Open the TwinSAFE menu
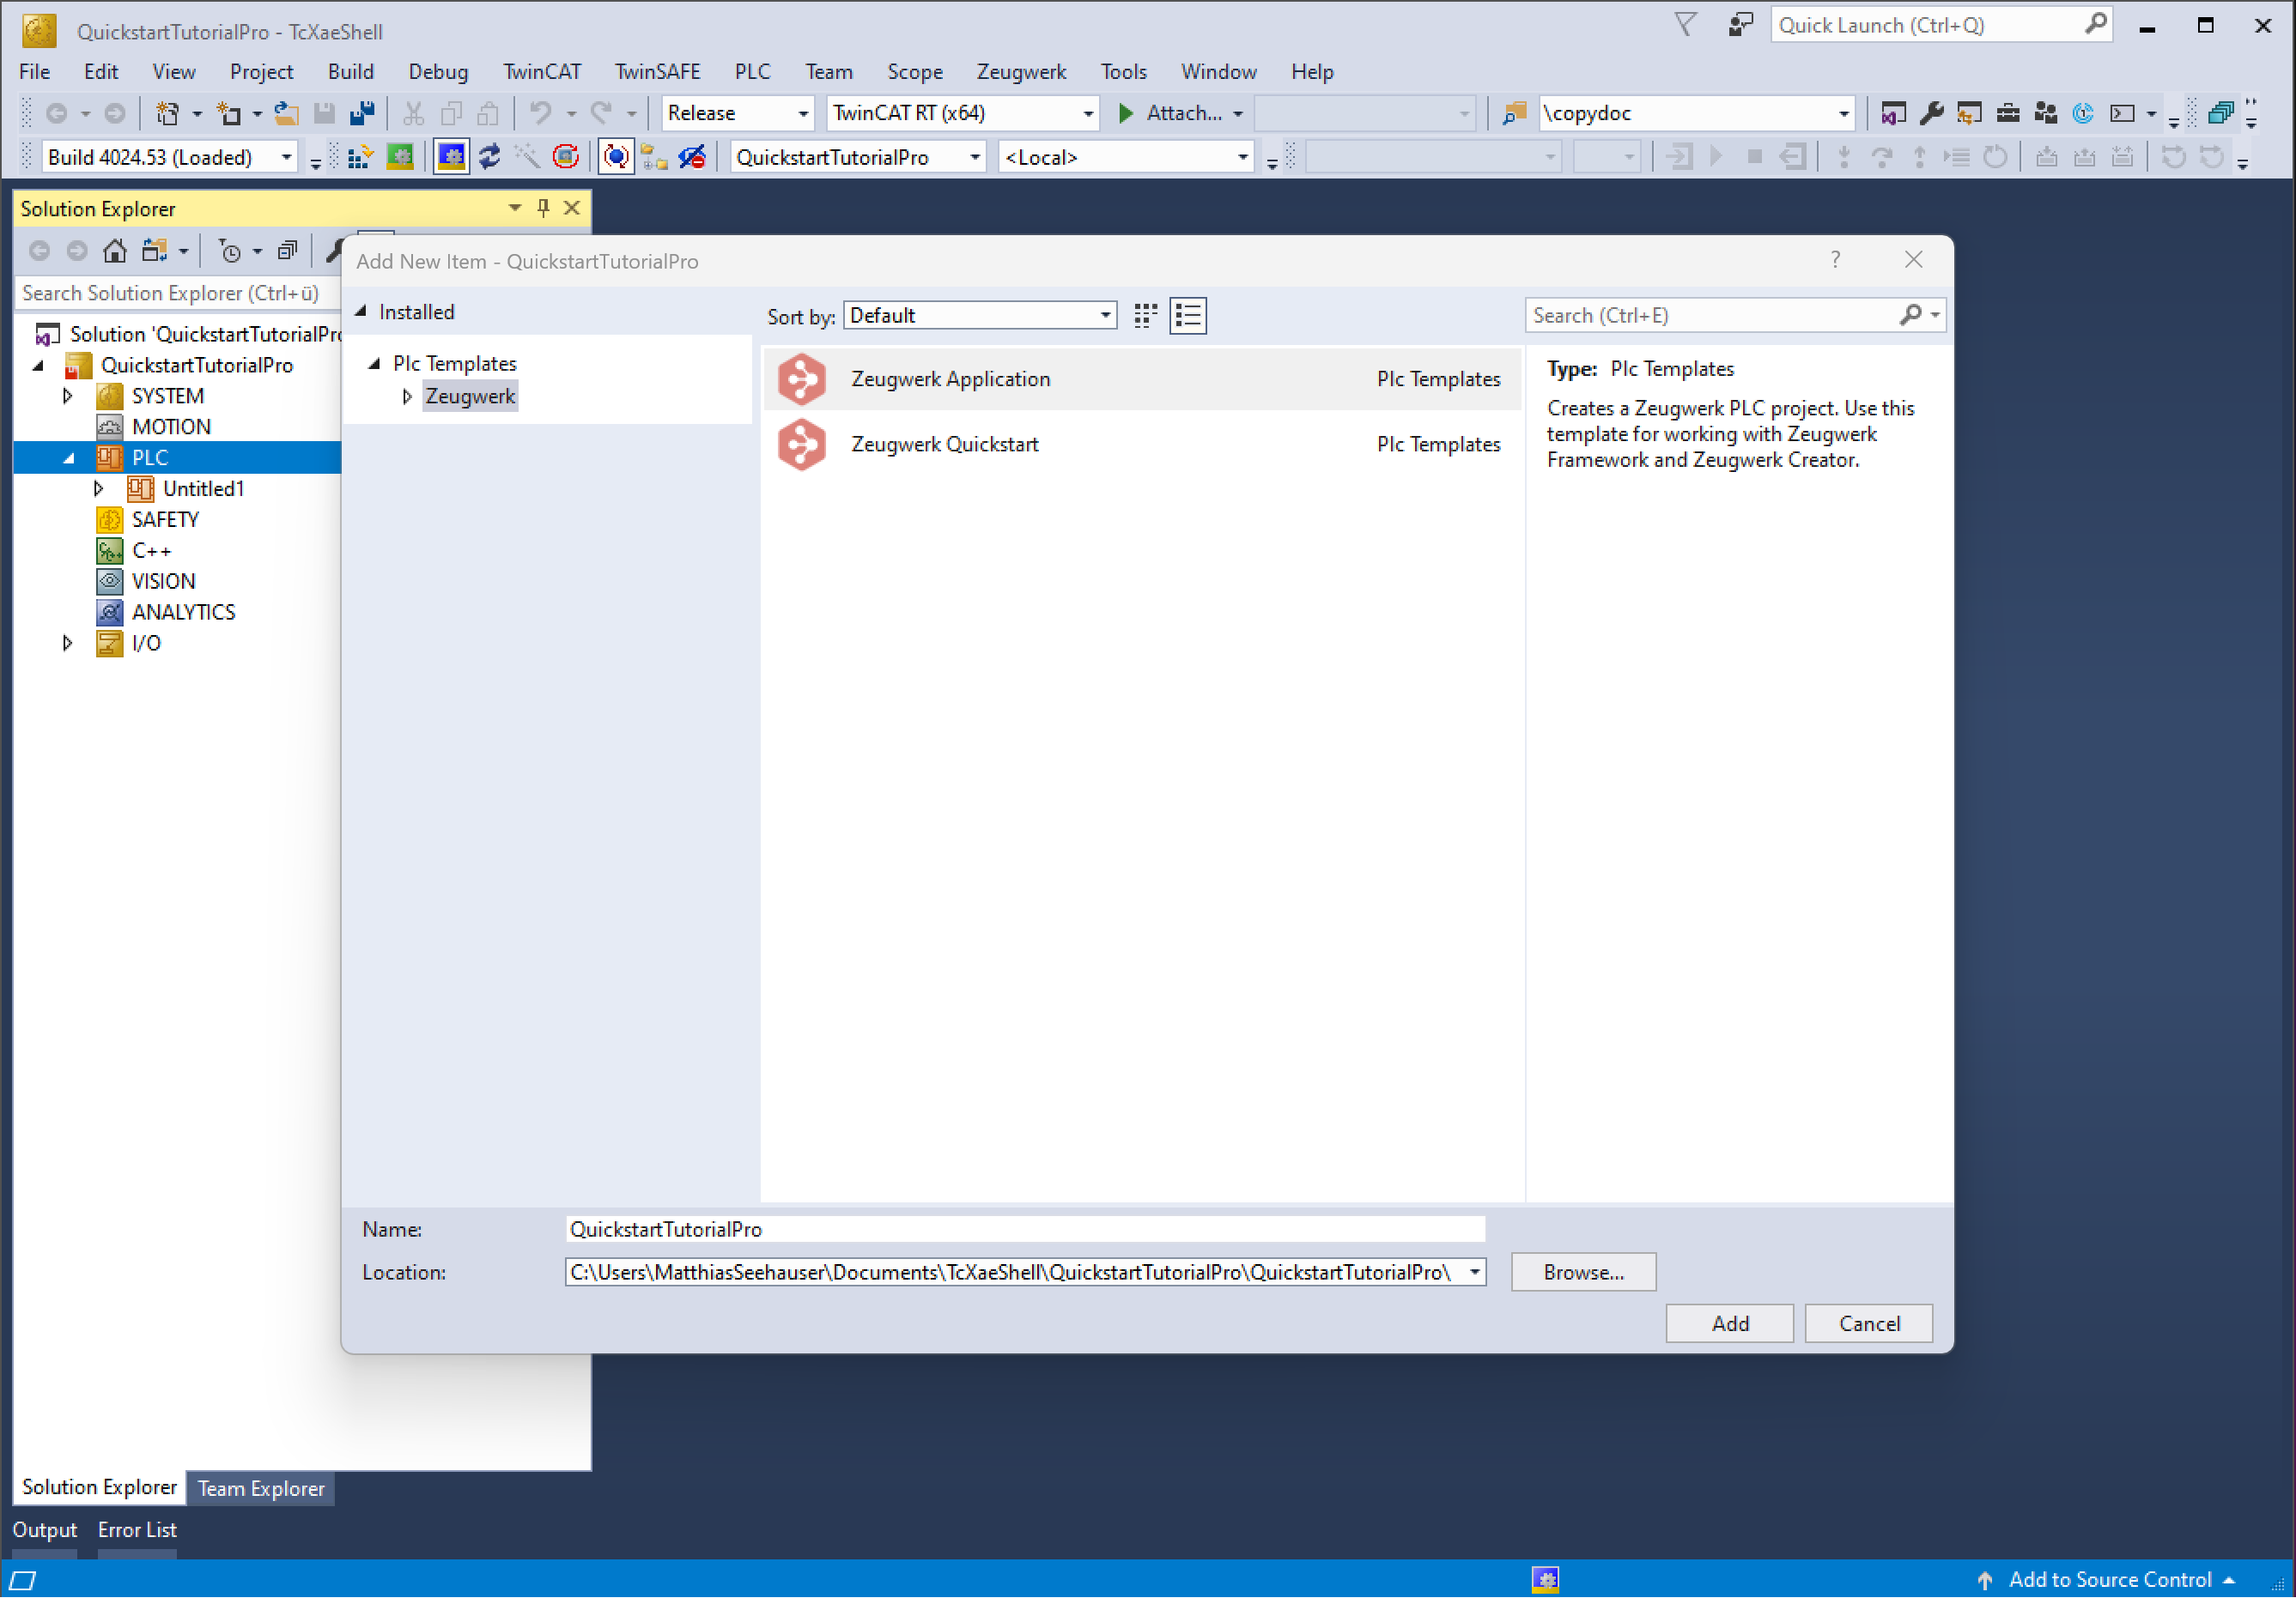The height and width of the screenshot is (1598, 2296). click(x=657, y=72)
